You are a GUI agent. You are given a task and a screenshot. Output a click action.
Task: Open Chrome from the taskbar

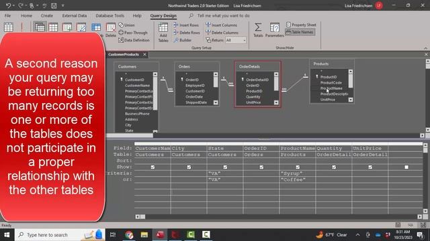pos(129,235)
